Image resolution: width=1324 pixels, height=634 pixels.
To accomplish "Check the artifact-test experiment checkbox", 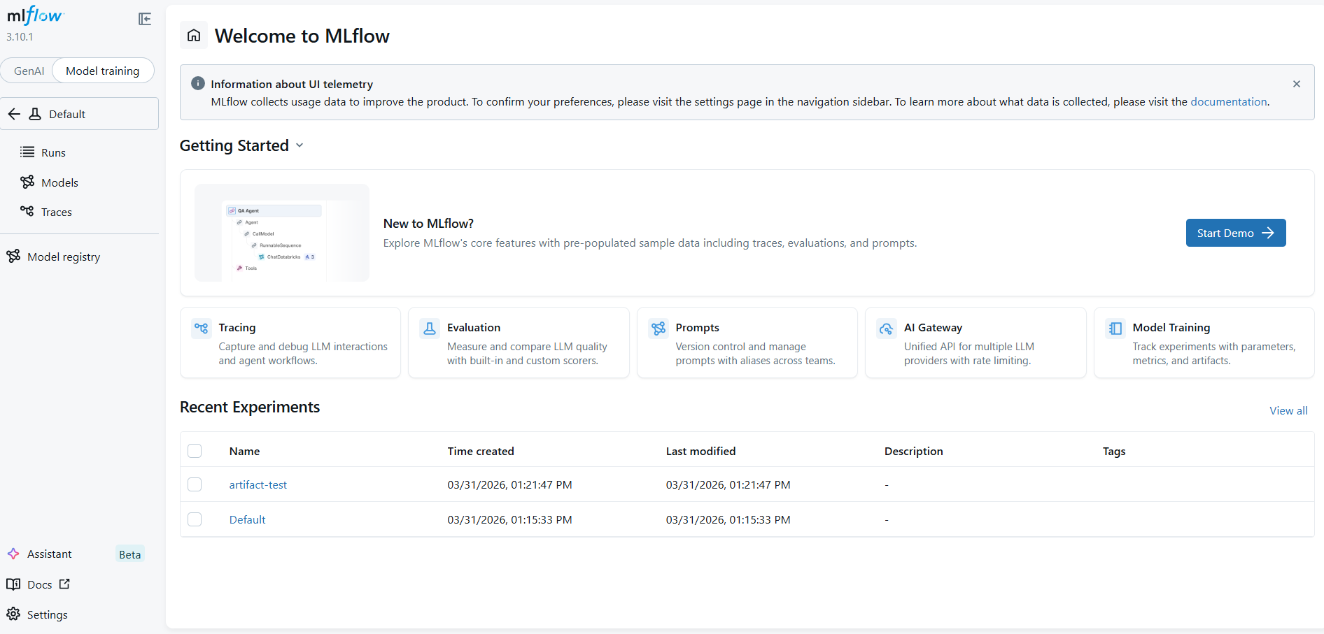I will click(x=195, y=484).
